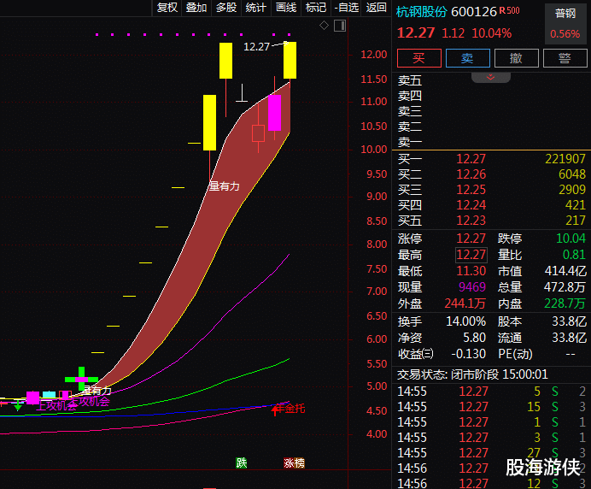Screen dimensions: 591x489
Task: Switch to 多股 multi-stock view
Action: (x=226, y=8)
